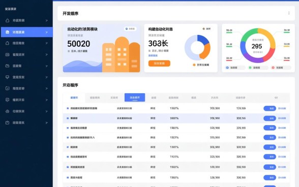299x187 pixels.
Task: Select the first table tab with blue text
Action: pos(74,98)
